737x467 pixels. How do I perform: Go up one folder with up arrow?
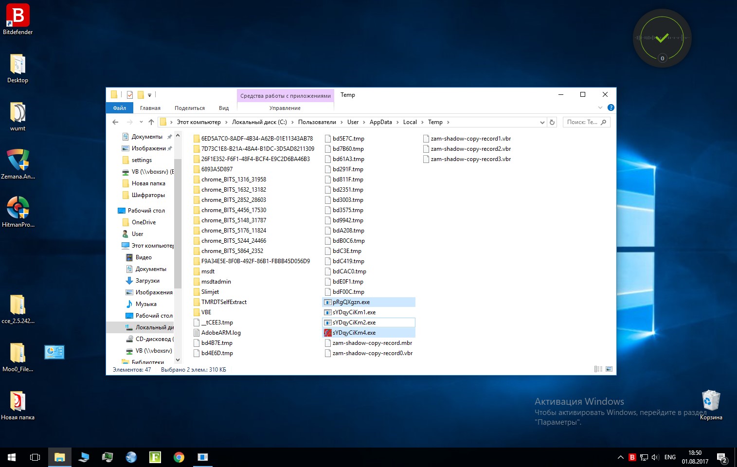click(151, 122)
